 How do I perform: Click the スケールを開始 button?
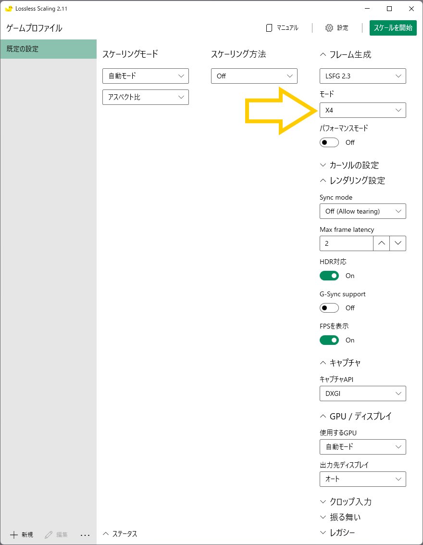(x=393, y=28)
